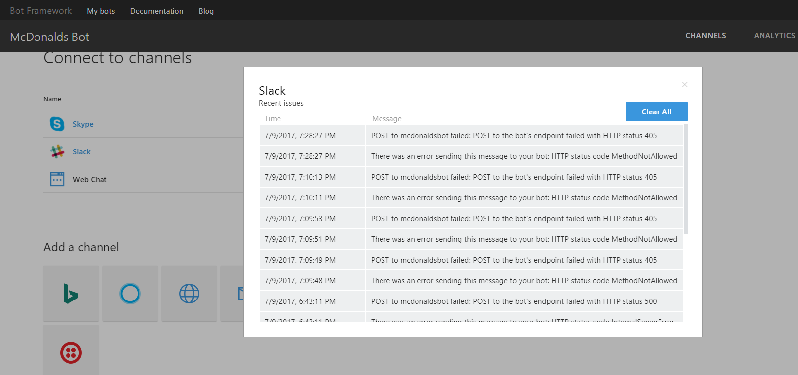Viewport: 798px width, 375px height.
Task: Open the Blog page
Action: [206, 10]
